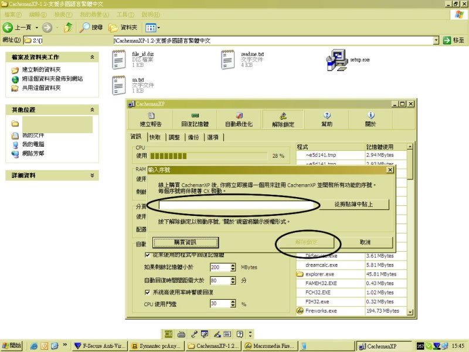
Task: Select the explorer.exe row in process list
Action: 351,274
